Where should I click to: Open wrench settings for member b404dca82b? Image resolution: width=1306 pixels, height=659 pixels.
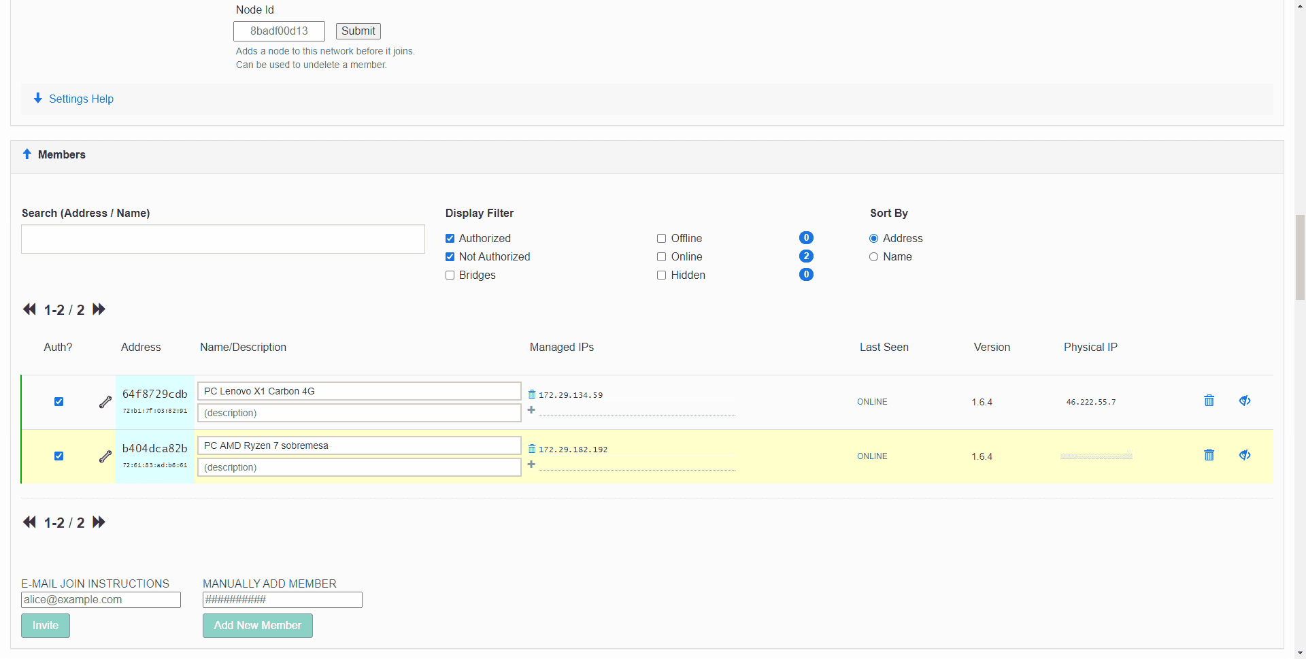105,456
